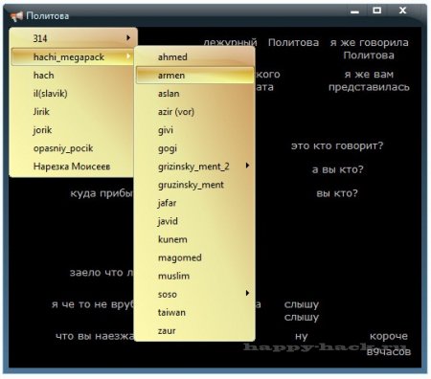This screenshot has width=431, height=379.
Task: Open the Нарезка Моисеев entry
Action: 72,167
